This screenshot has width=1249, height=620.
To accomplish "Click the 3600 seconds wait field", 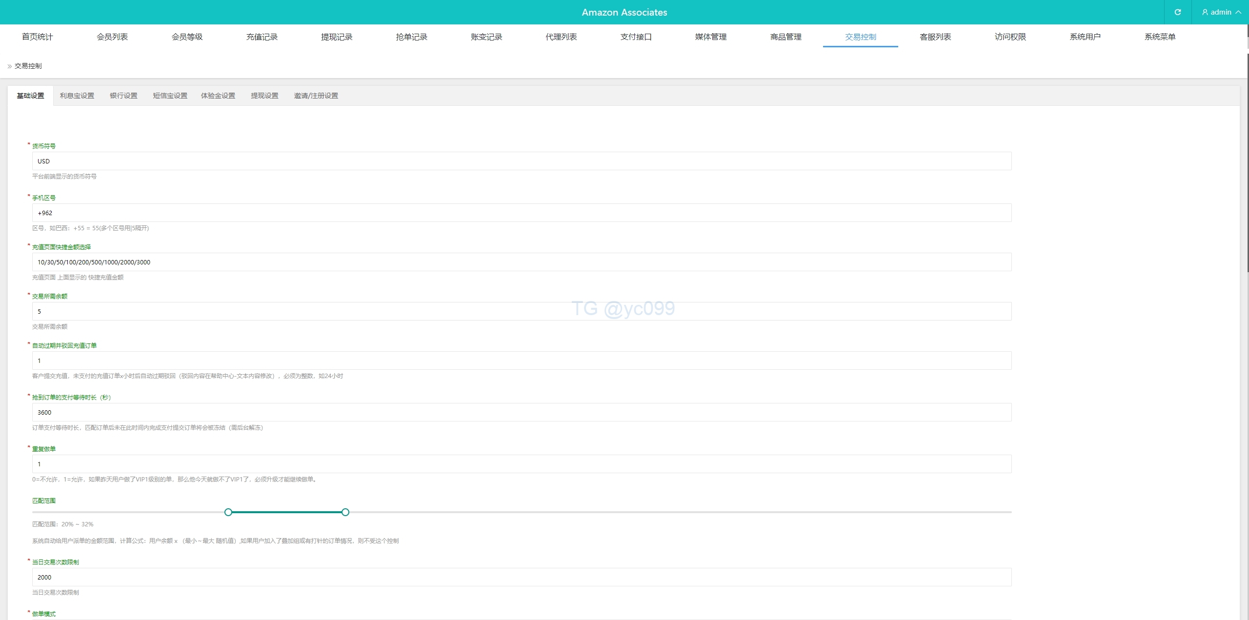I will (522, 413).
